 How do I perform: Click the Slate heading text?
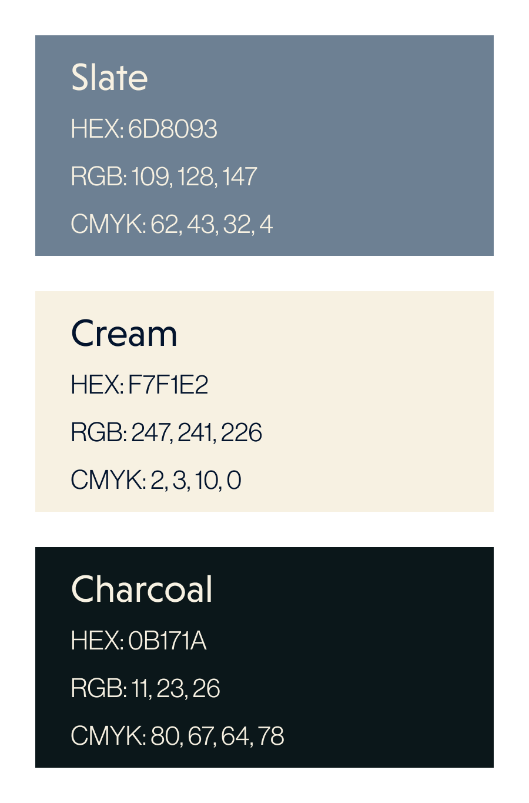click(x=109, y=77)
